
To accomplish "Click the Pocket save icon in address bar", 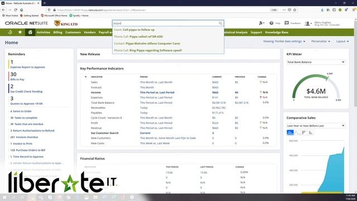I will click(290, 10).
